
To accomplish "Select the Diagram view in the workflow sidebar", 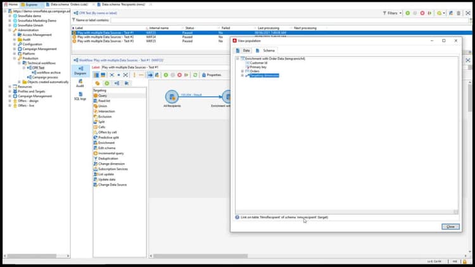I will pyautogui.click(x=80, y=70).
